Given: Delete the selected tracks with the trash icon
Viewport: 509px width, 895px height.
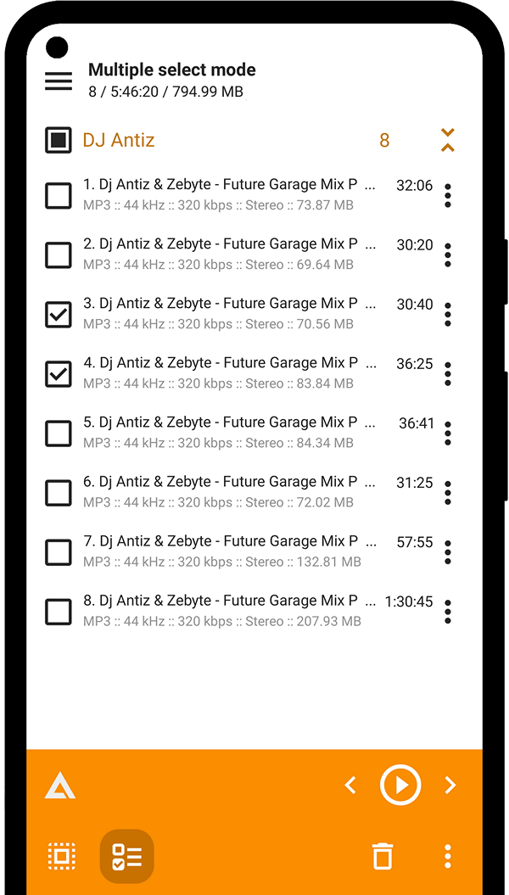Looking at the screenshot, I should point(383,856).
